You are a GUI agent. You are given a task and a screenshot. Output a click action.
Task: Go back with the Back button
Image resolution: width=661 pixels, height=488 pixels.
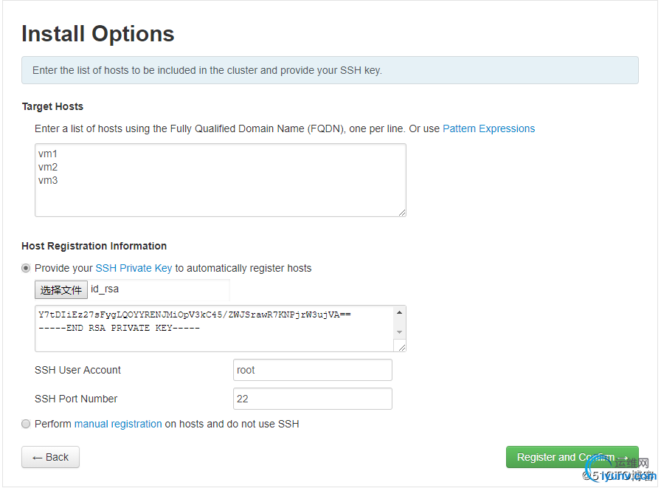coord(50,457)
